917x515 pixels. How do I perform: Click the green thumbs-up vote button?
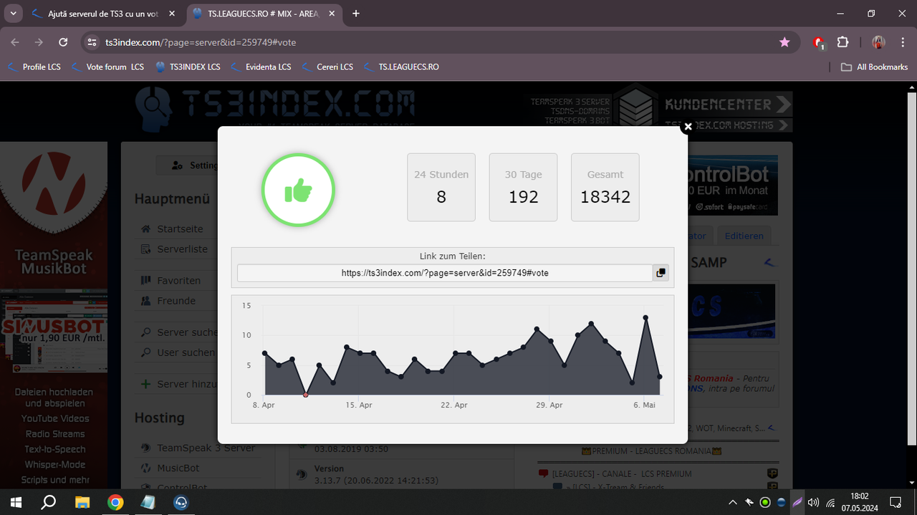point(299,191)
